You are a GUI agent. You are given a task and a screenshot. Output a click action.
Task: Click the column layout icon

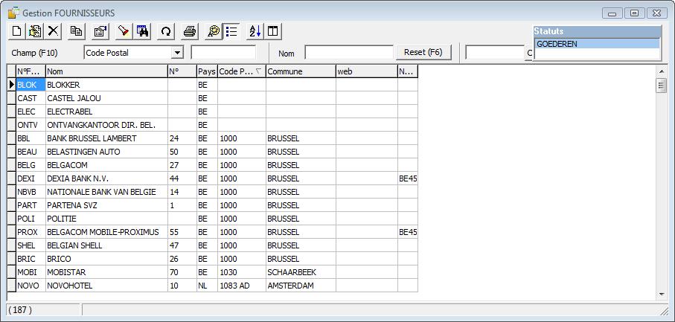[273, 31]
